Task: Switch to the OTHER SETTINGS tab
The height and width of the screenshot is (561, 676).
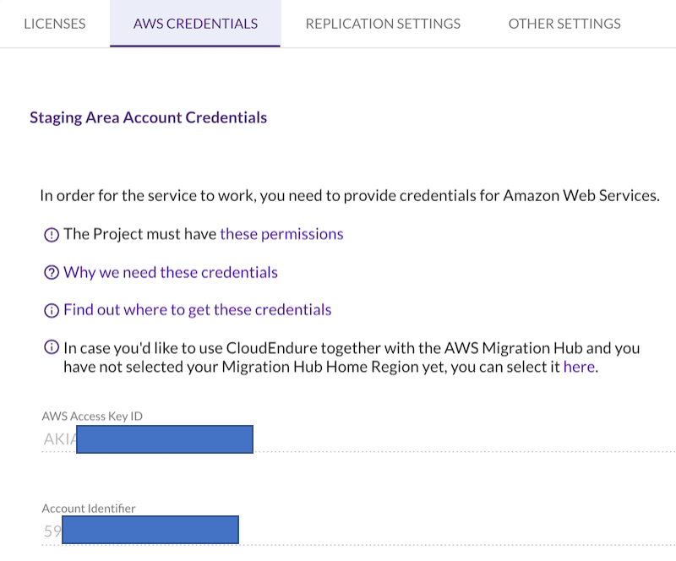Action: click(564, 24)
